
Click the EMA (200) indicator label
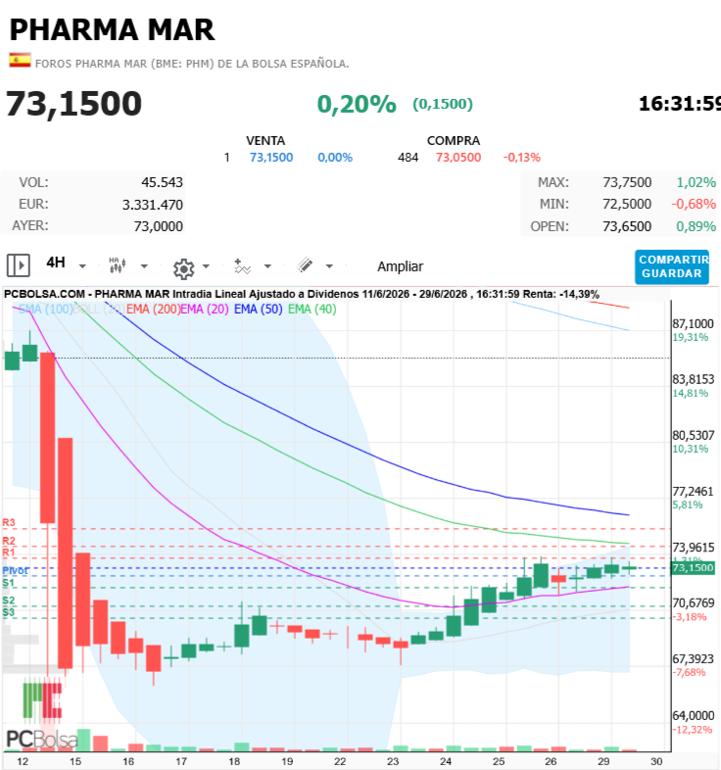[153, 310]
